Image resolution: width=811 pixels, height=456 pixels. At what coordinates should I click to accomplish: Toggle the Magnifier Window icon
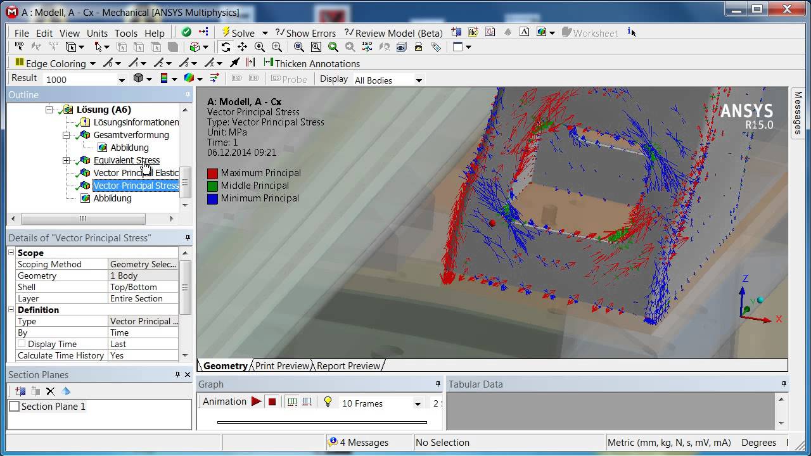pos(316,47)
